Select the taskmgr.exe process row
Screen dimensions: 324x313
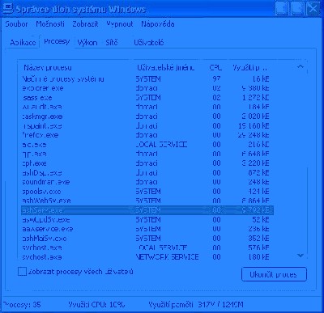pos(147,116)
